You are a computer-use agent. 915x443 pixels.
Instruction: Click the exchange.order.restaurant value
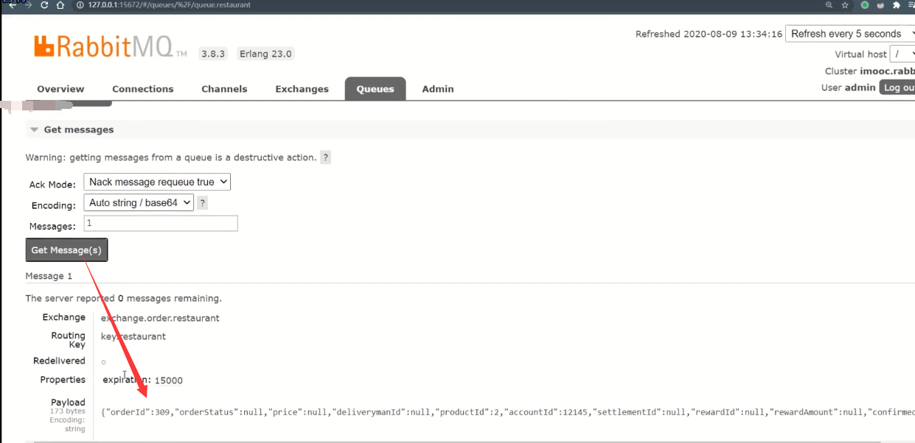click(x=160, y=319)
